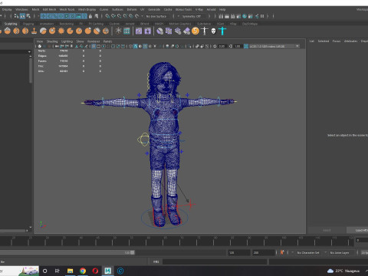Click the purple layered cubes shelf icon

pyautogui.click(x=169, y=31)
